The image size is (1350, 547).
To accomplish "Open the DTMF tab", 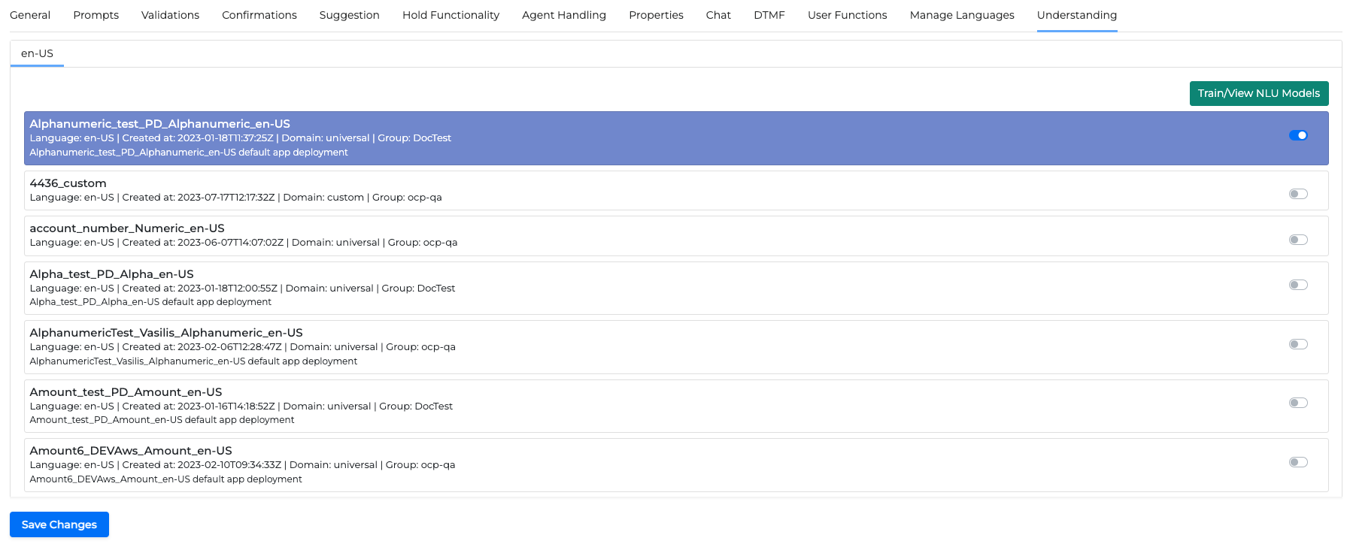I will coord(769,15).
